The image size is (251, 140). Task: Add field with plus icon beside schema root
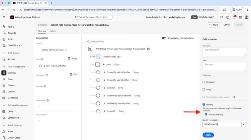148,49
